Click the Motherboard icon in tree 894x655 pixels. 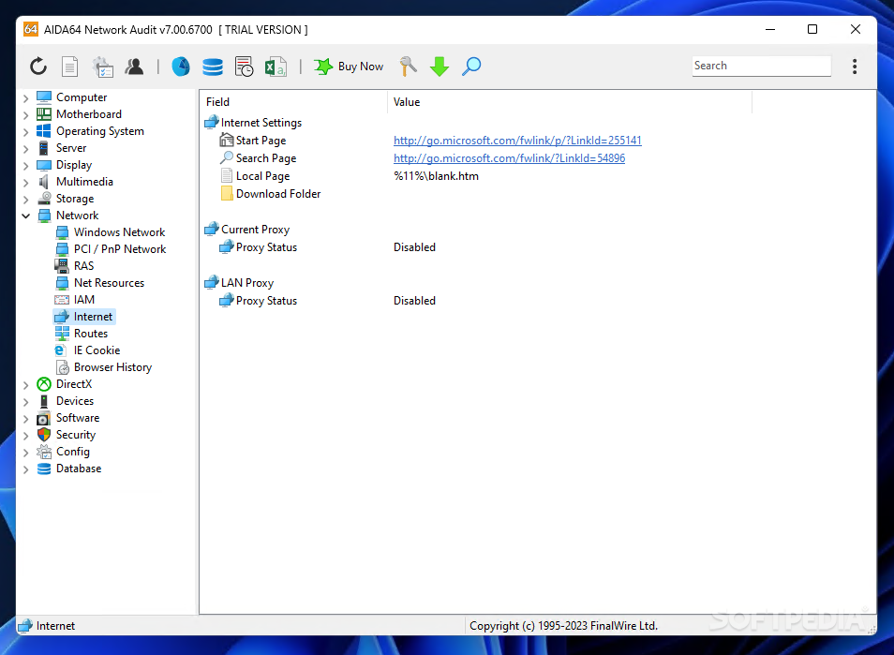coord(44,114)
